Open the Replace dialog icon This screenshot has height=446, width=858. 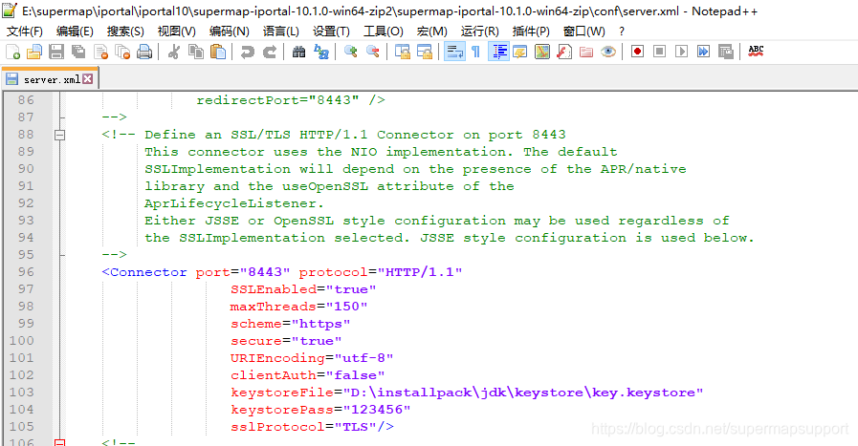coord(321,52)
